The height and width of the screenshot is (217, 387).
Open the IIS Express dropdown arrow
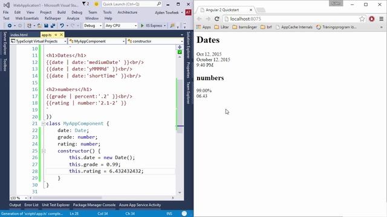tap(164, 25)
